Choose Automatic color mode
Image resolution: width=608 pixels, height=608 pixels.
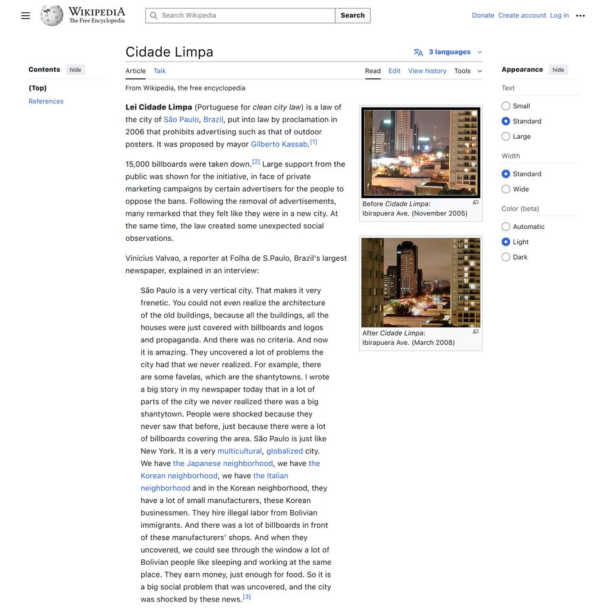click(x=506, y=226)
